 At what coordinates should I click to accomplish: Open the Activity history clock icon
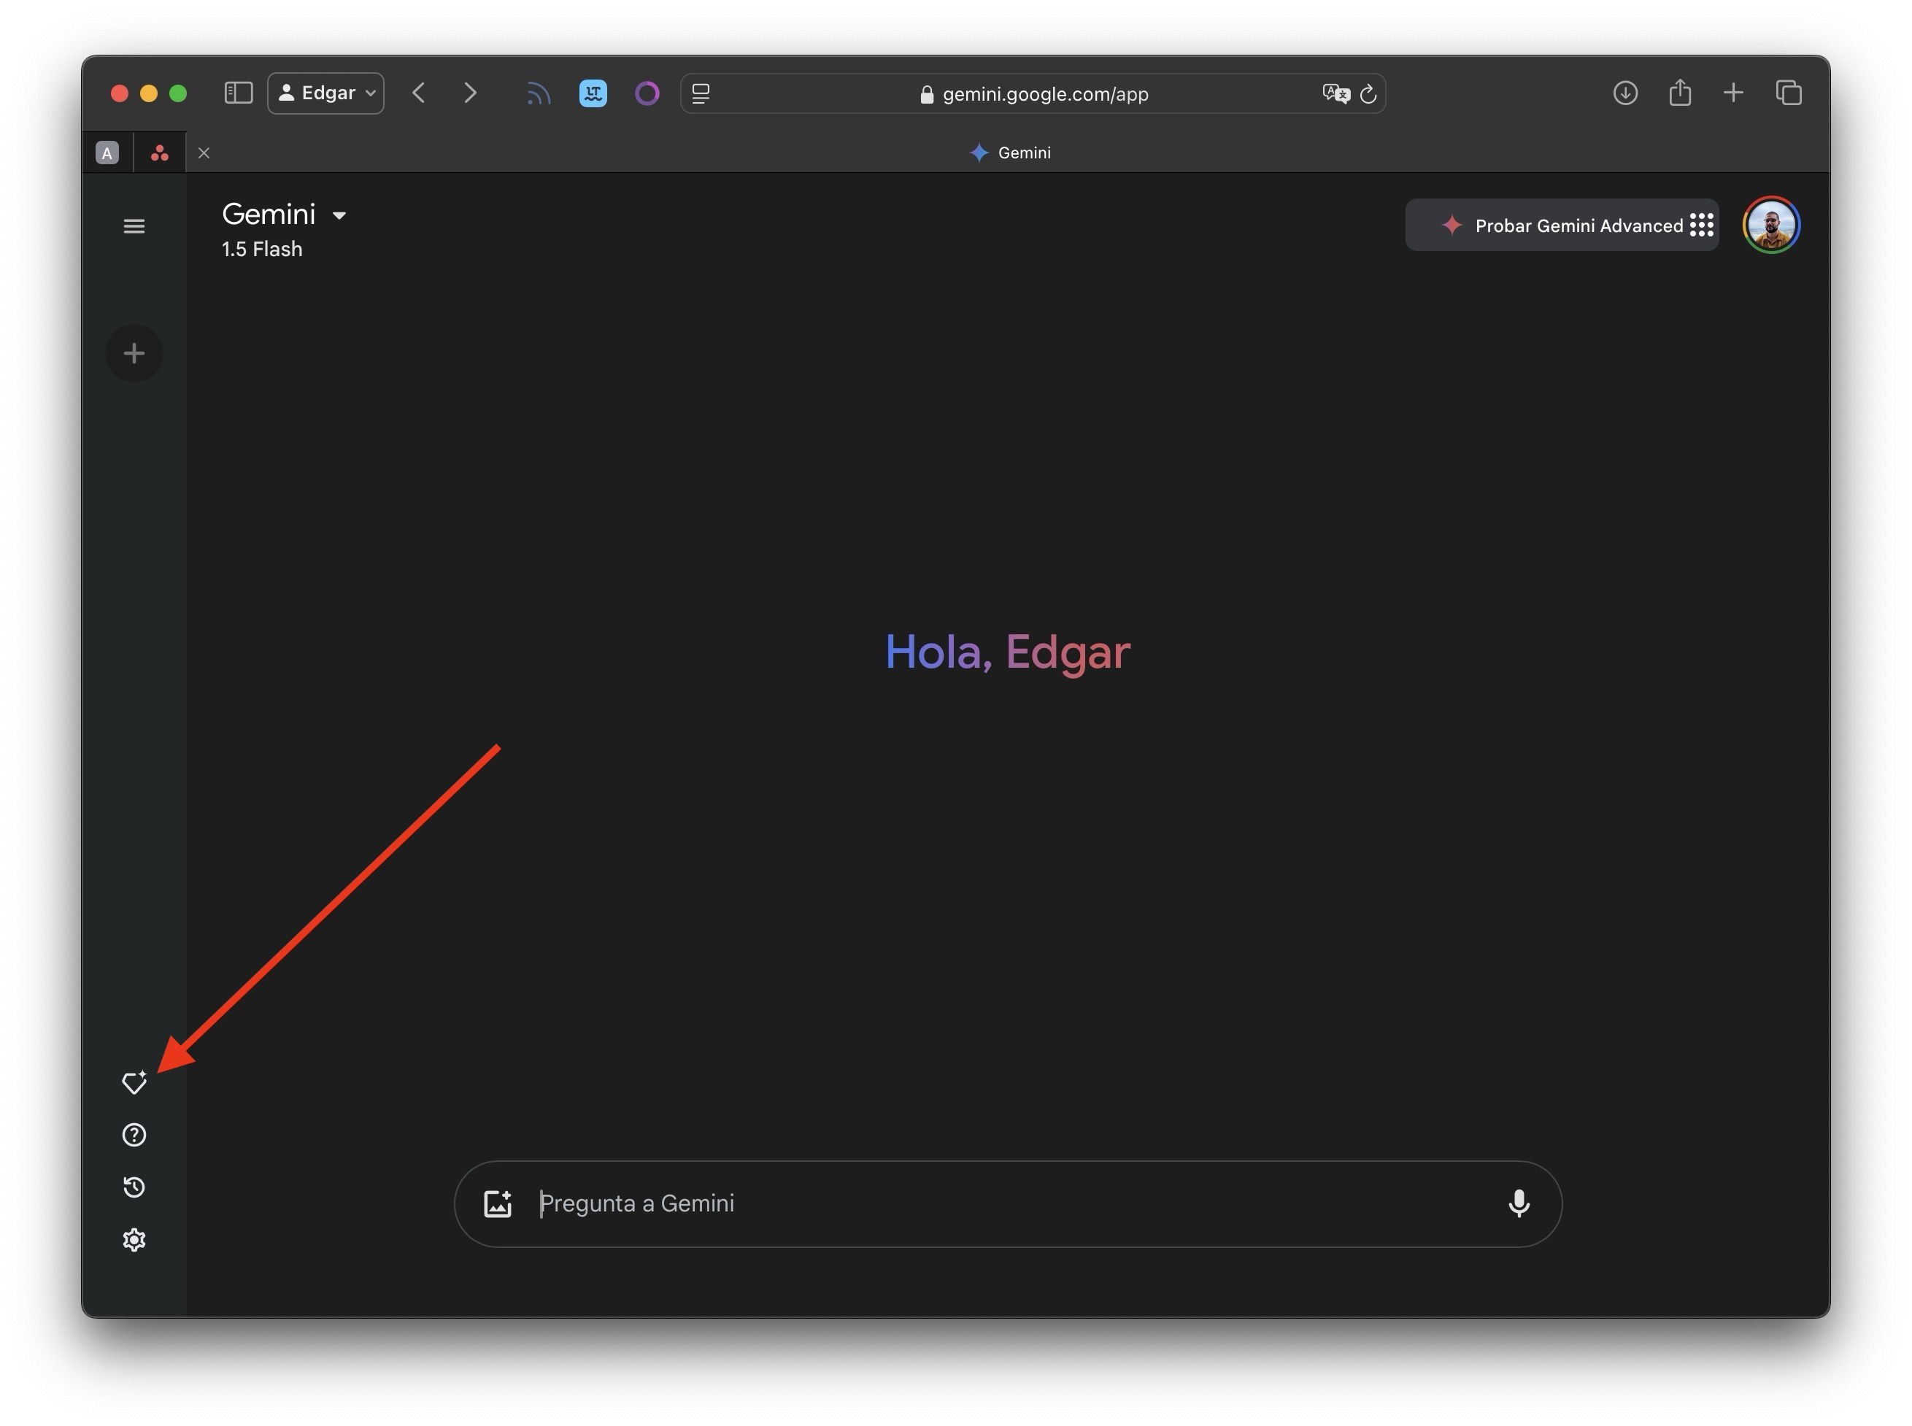[134, 1188]
